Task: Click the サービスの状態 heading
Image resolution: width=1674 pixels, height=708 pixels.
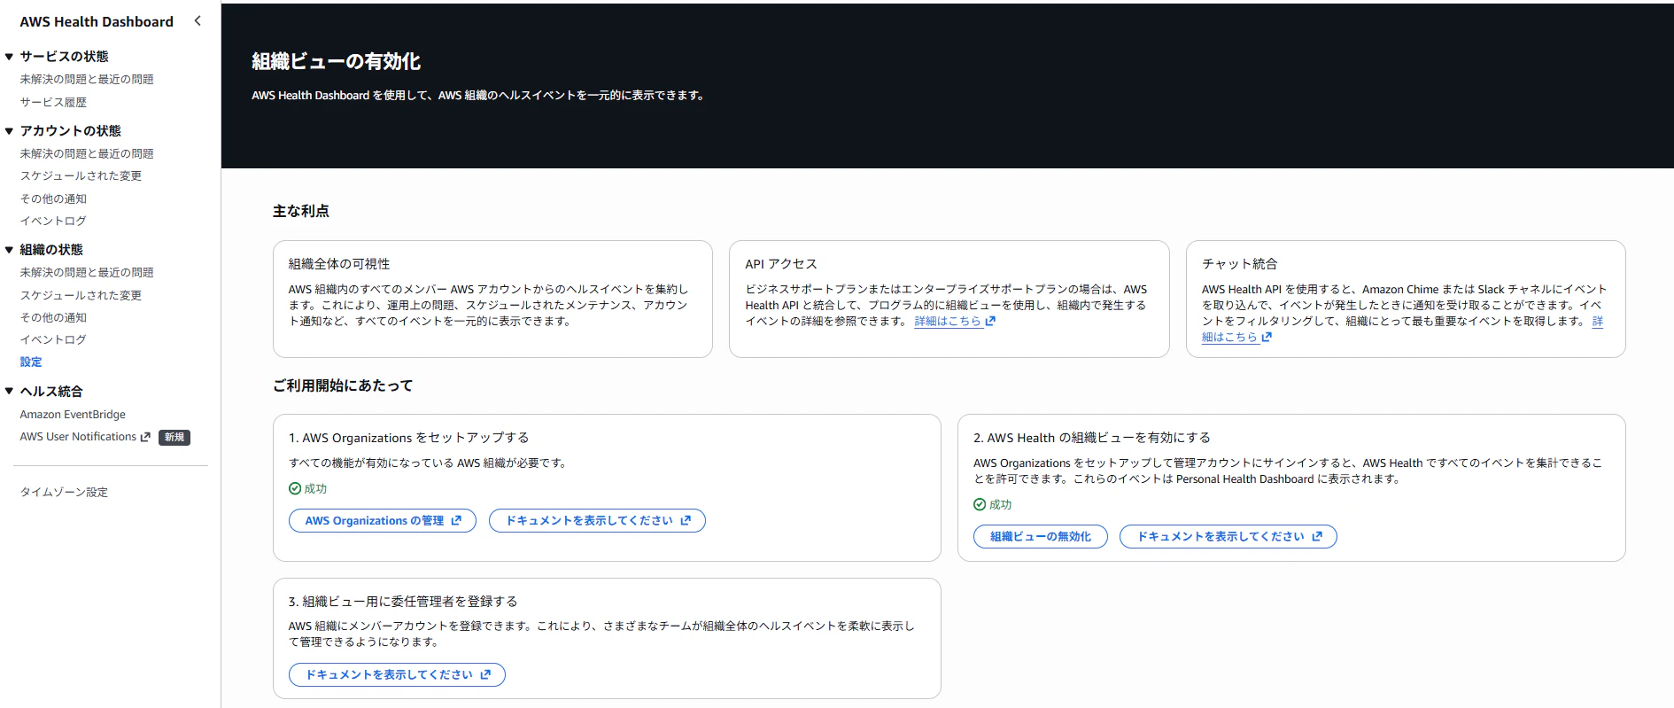Action: tap(64, 57)
